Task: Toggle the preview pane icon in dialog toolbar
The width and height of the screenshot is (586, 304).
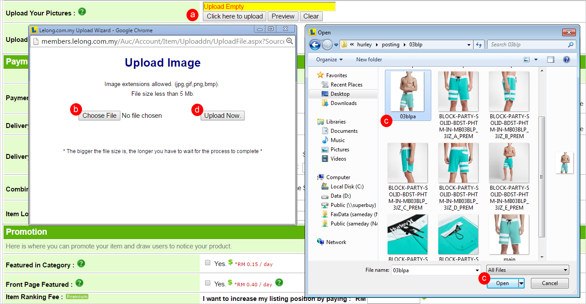Action: point(550,60)
